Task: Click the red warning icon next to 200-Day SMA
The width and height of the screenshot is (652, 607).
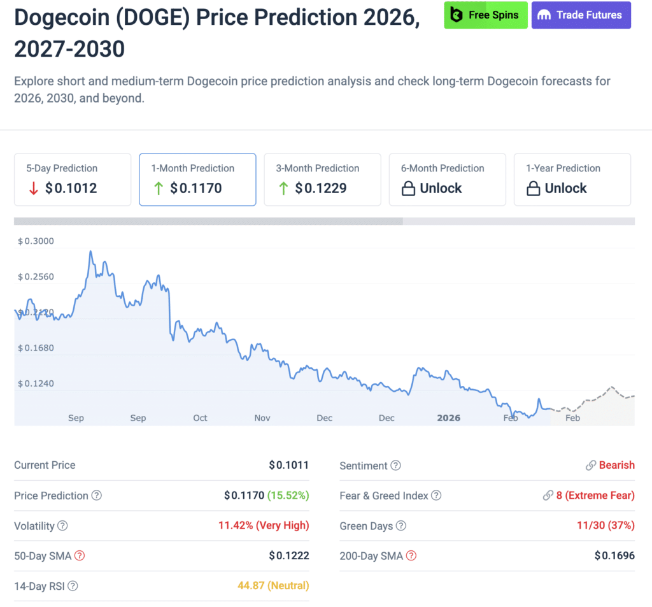Action: click(411, 555)
